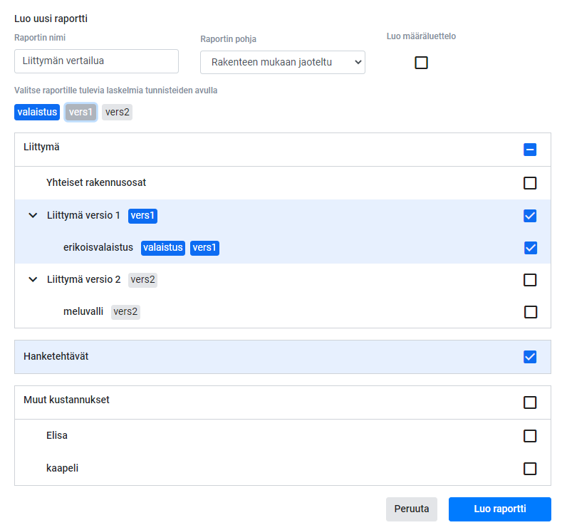Uncheck the Hanketehtävät checkbox
562x530 pixels.
pos(530,357)
